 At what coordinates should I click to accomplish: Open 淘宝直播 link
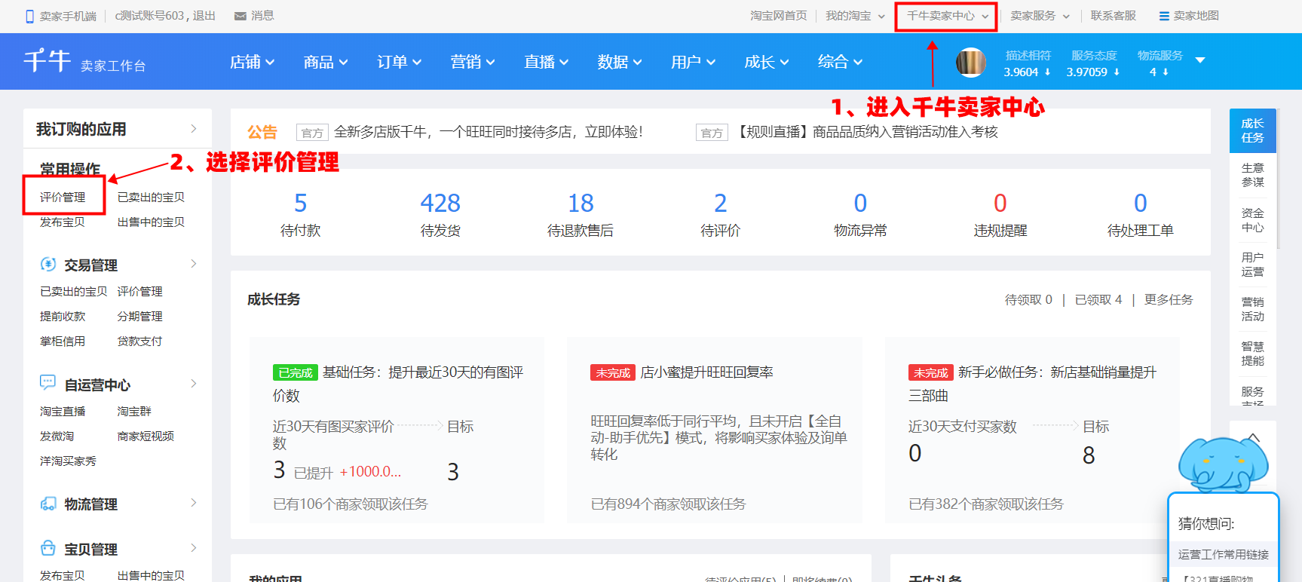pos(63,411)
